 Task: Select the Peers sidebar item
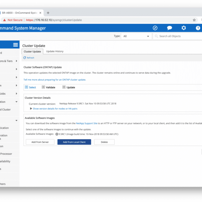pyautogui.click(x=3, y=184)
